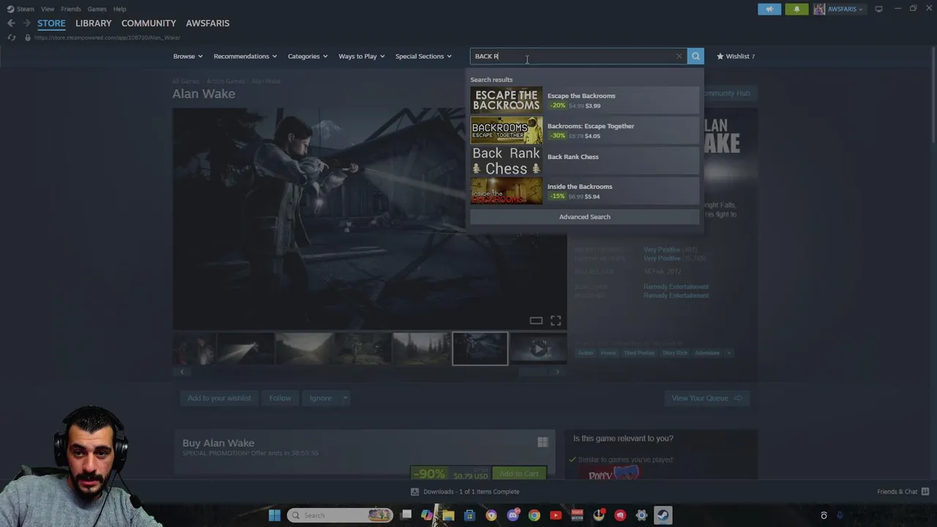Expand the Categories dropdown

pos(307,56)
